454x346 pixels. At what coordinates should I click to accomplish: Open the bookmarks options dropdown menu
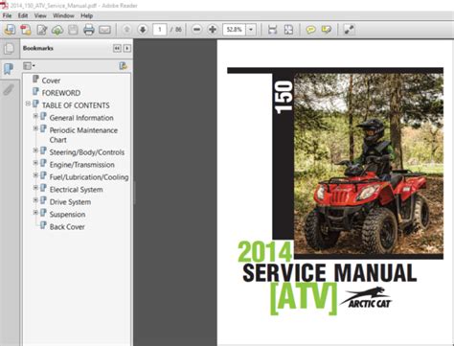[x=29, y=66]
